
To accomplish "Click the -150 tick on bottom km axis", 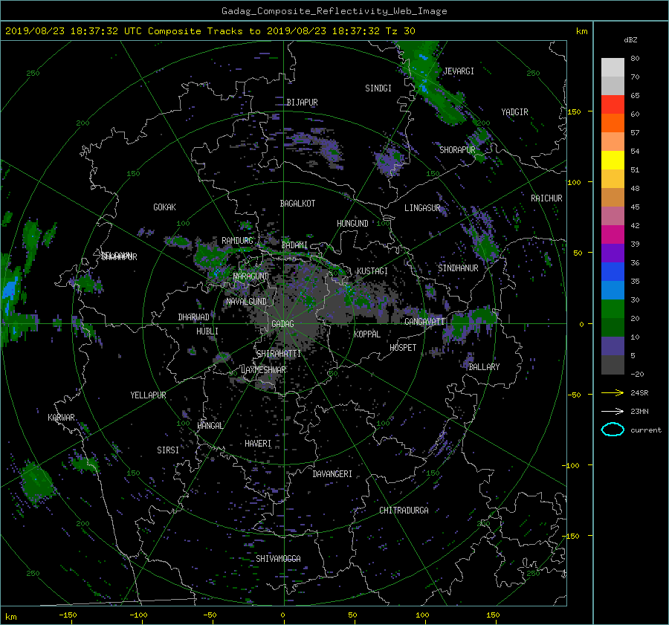I will coord(68,615).
